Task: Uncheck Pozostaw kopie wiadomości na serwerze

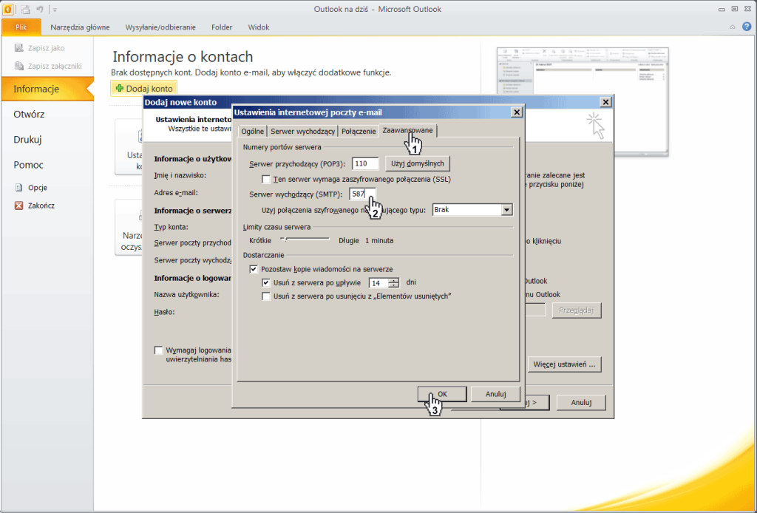Action: coord(254,269)
